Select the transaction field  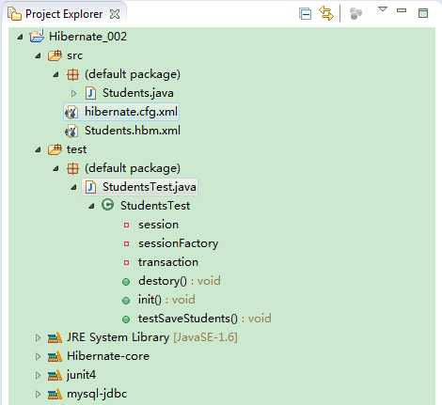point(168,262)
